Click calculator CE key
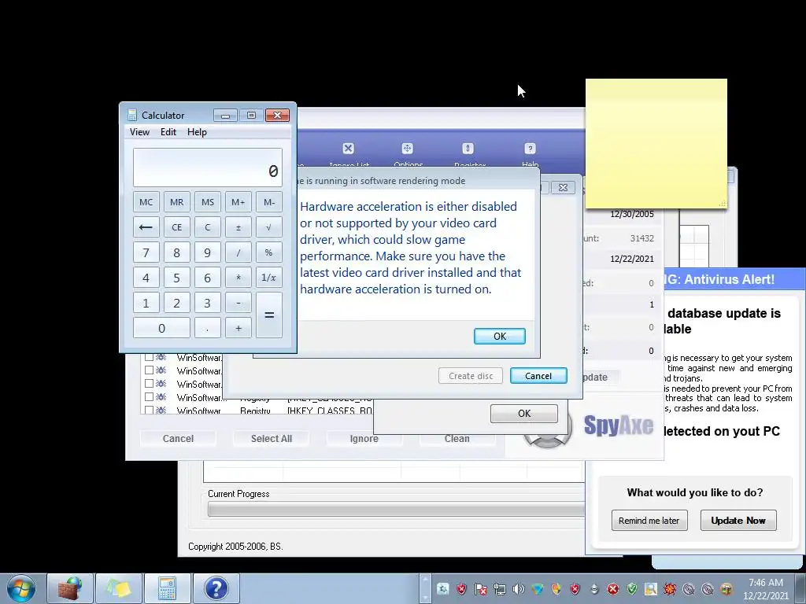Image resolution: width=806 pixels, height=604 pixels. [177, 227]
